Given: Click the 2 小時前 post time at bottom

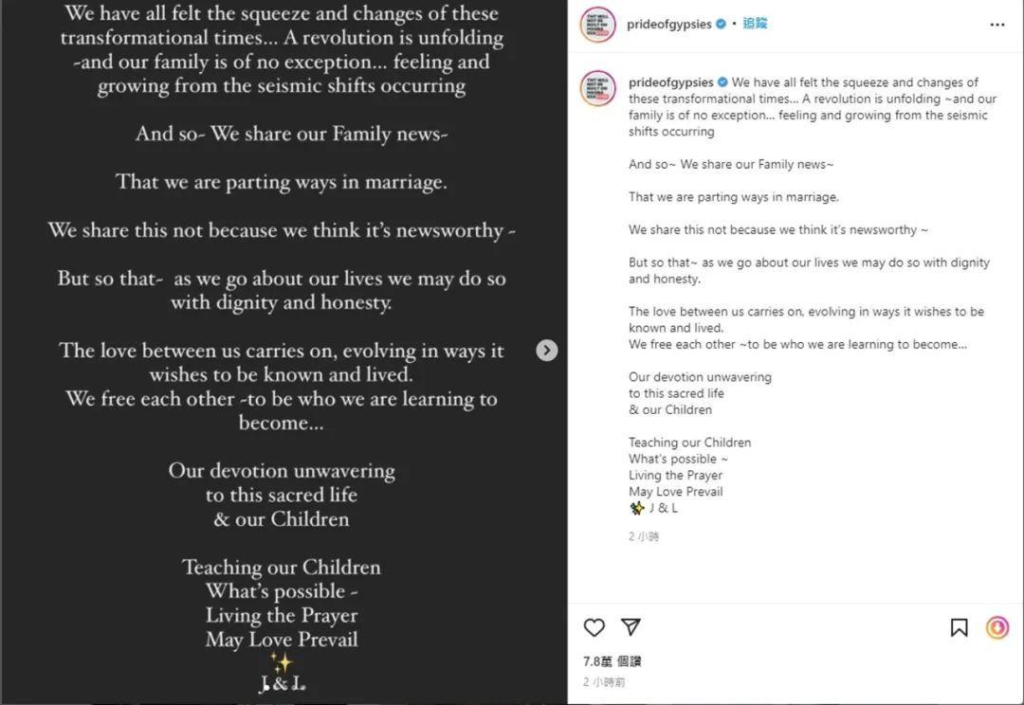Looking at the screenshot, I should pos(604,682).
